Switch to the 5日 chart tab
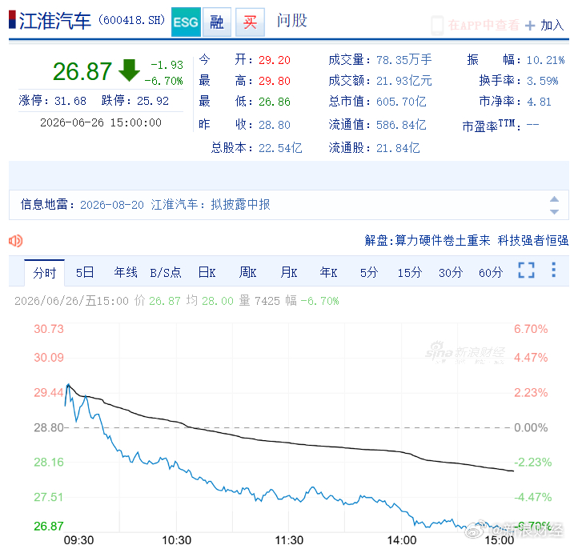 click(x=85, y=272)
